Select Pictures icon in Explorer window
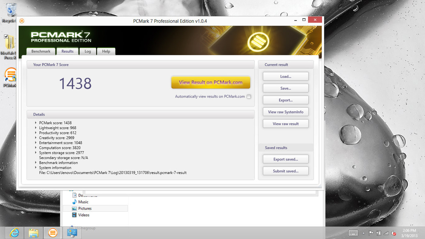 point(74,208)
